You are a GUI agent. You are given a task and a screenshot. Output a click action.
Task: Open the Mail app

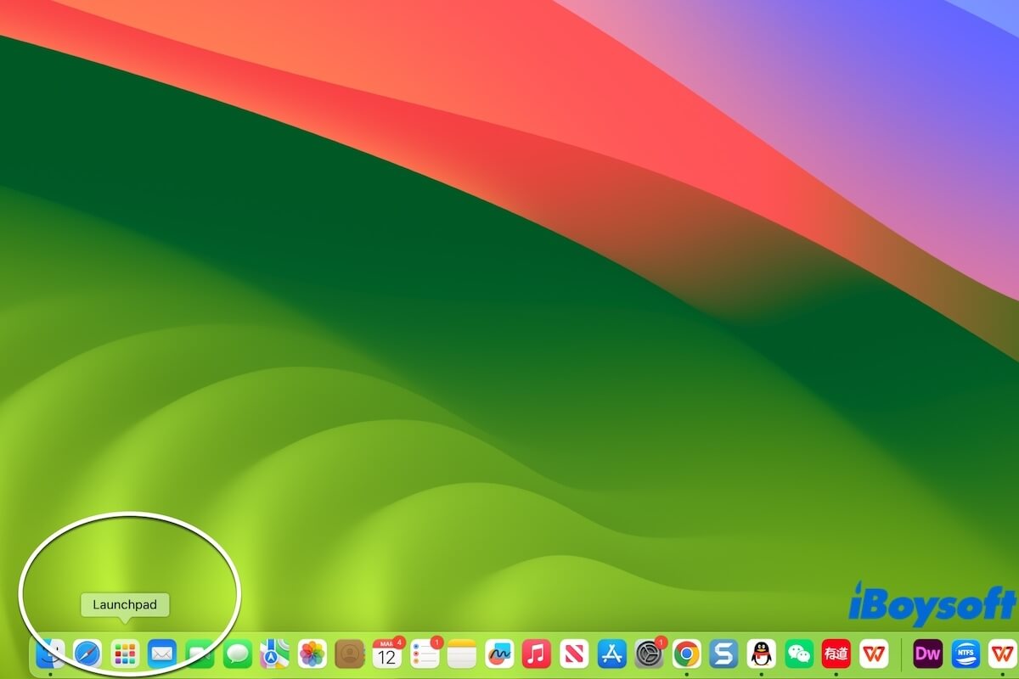(x=161, y=654)
